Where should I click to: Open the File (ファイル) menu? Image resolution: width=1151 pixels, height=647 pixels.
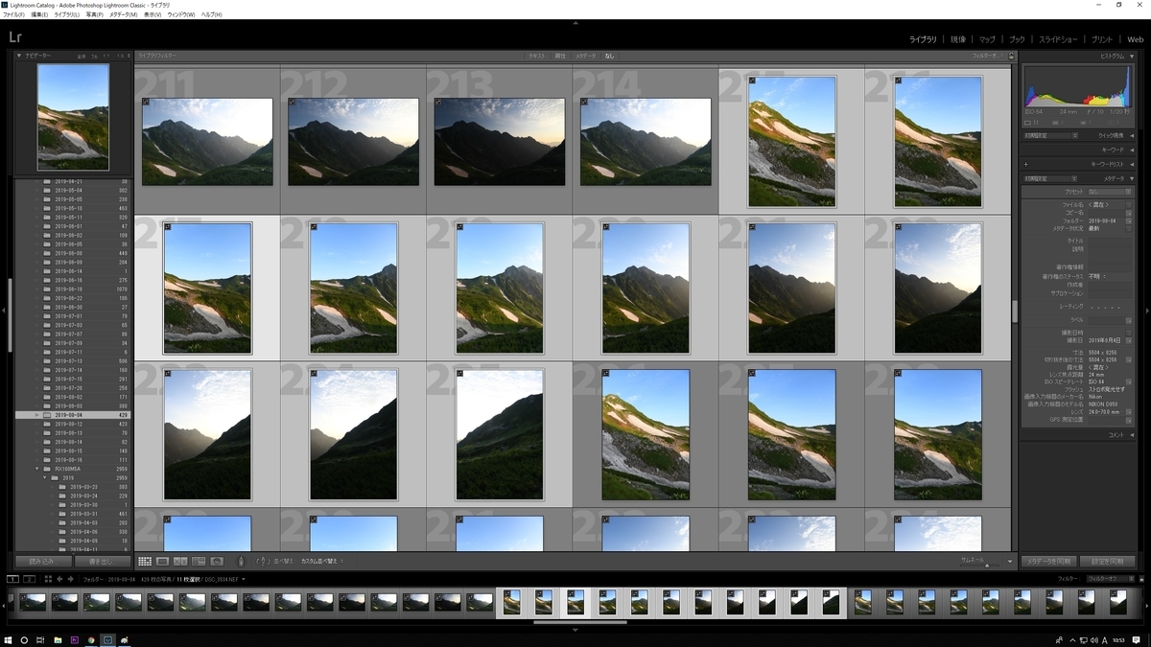point(14,15)
